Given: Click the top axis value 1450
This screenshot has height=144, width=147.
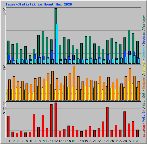Looking at the screenshot, I should tap(4, 12).
